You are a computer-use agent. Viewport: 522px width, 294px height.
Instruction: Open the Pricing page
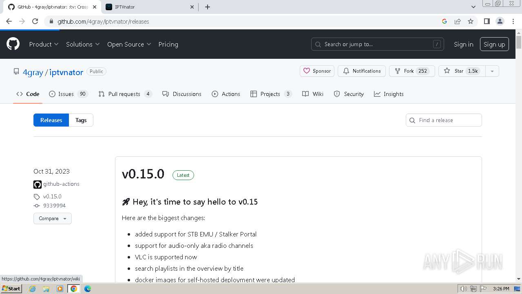(x=168, y=44)
